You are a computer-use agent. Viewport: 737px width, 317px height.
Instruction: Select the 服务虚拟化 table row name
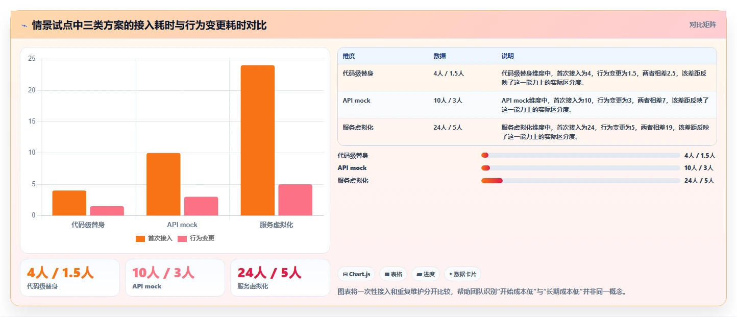pos(358,128)
